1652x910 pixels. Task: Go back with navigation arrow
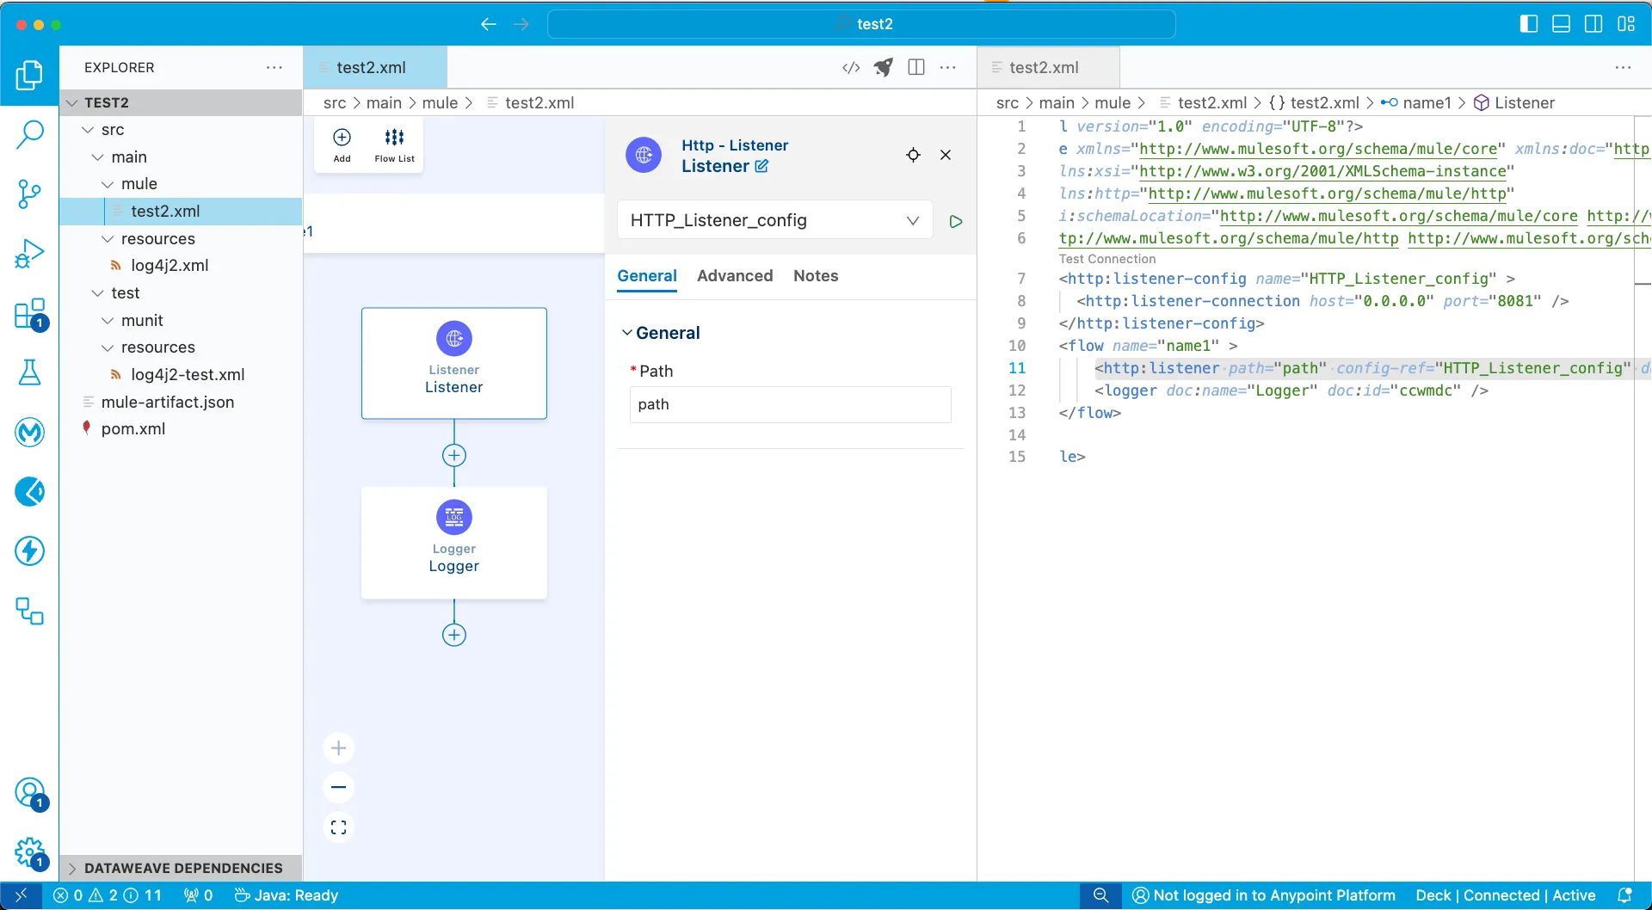488,24
